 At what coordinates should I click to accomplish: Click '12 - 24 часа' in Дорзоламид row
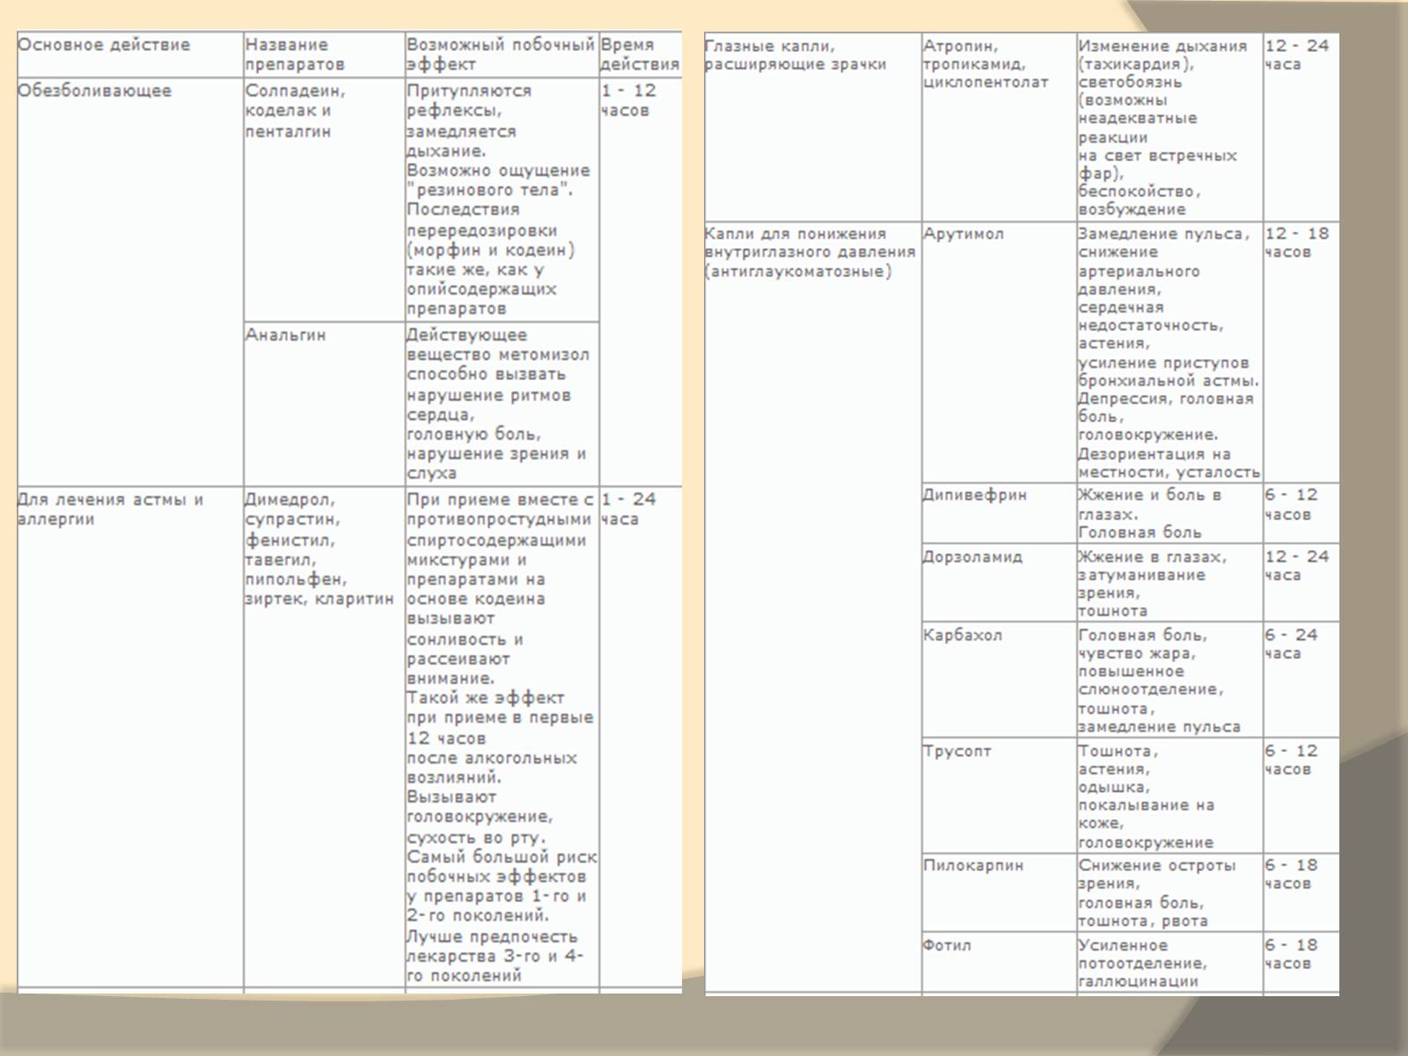point(1301,583)
